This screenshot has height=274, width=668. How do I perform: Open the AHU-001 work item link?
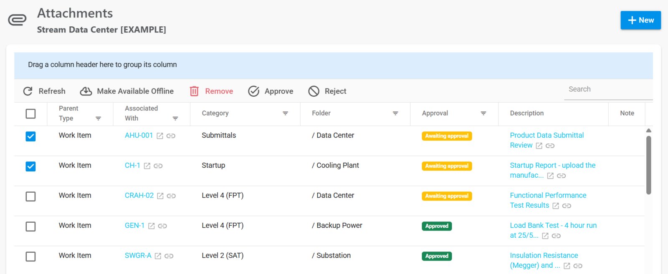[139, 136]
